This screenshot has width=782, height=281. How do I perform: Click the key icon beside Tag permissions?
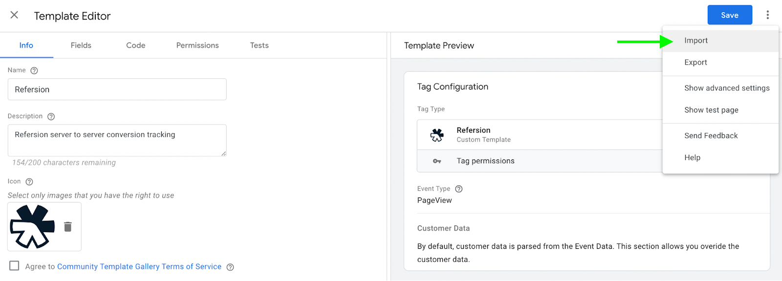tap(437, 161)
